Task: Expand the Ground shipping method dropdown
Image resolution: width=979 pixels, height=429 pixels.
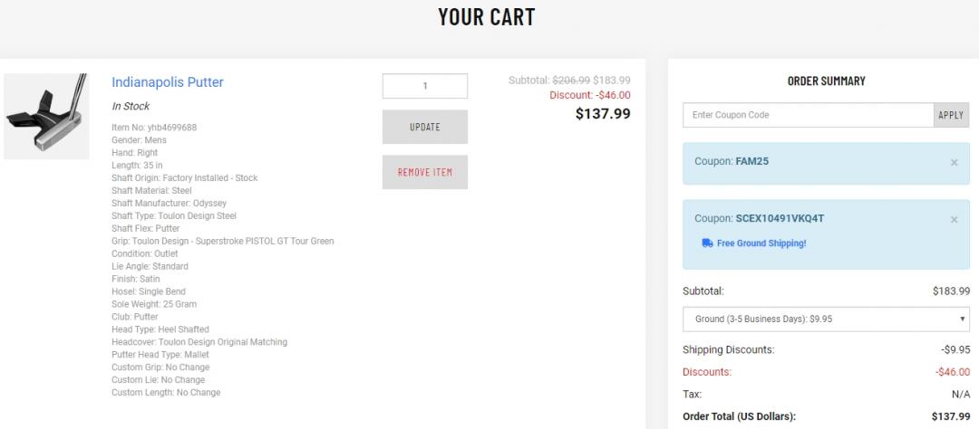Action: coord(826,319)
